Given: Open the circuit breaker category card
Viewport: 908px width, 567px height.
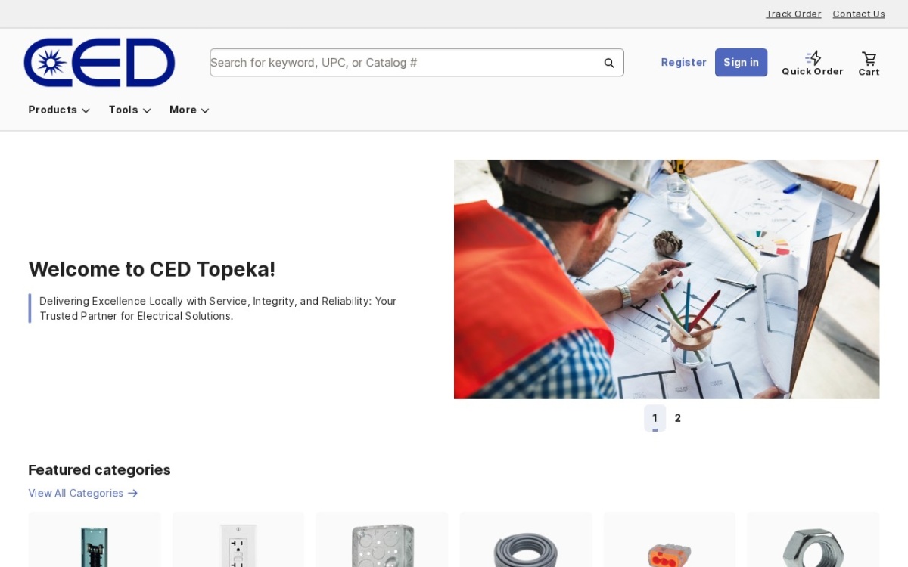Looking at the screenshot, I should click(x=95, y=540).
